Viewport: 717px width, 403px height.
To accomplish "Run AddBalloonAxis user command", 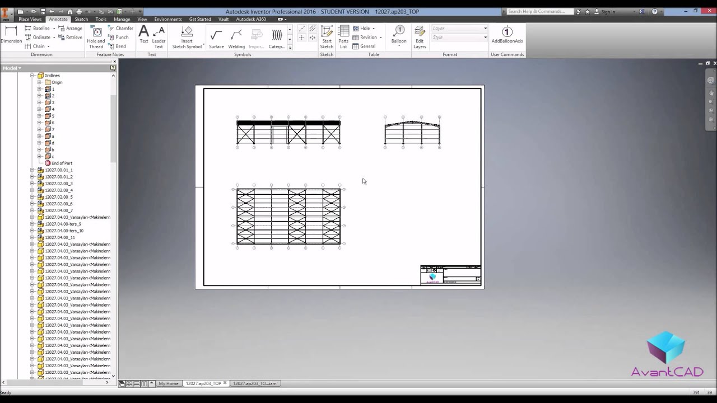I will tap(507, 35).
